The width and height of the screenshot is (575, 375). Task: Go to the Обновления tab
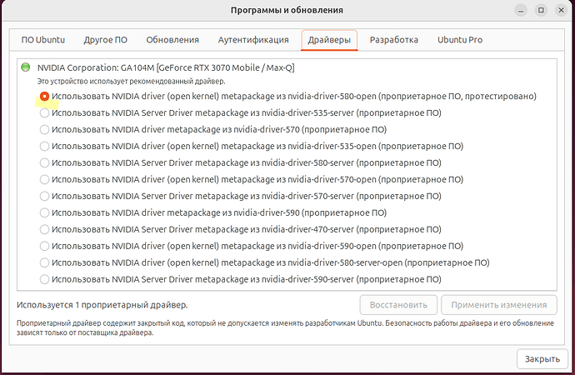172,40
